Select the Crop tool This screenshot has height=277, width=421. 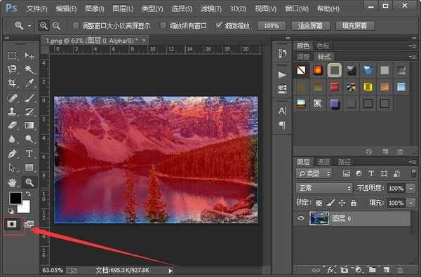(12, 83)
